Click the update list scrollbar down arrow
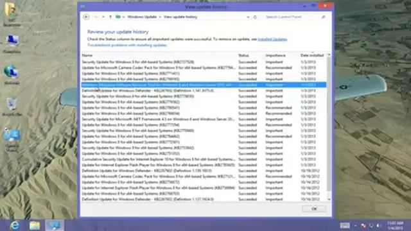Viewport: 411px width, 231px height. click(x=329, y=200)
